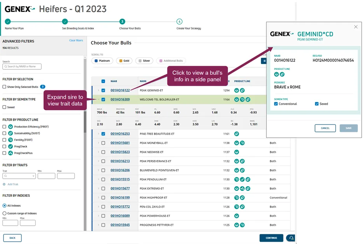This screenshot has height=244, width=364.
Task: Open bull link 001HO16309
Action: tap(120, 99)
